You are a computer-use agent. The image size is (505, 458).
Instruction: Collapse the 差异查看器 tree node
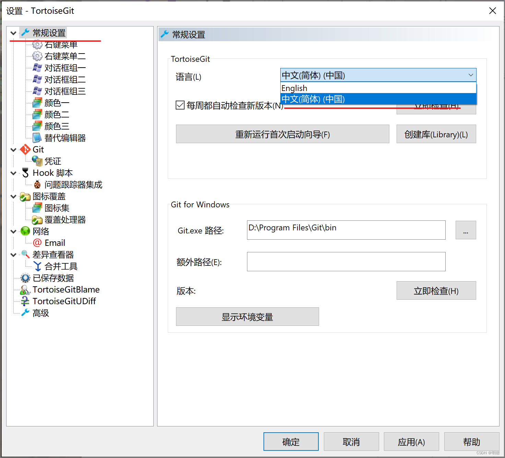pyautogui.click(x=13, y=255)
